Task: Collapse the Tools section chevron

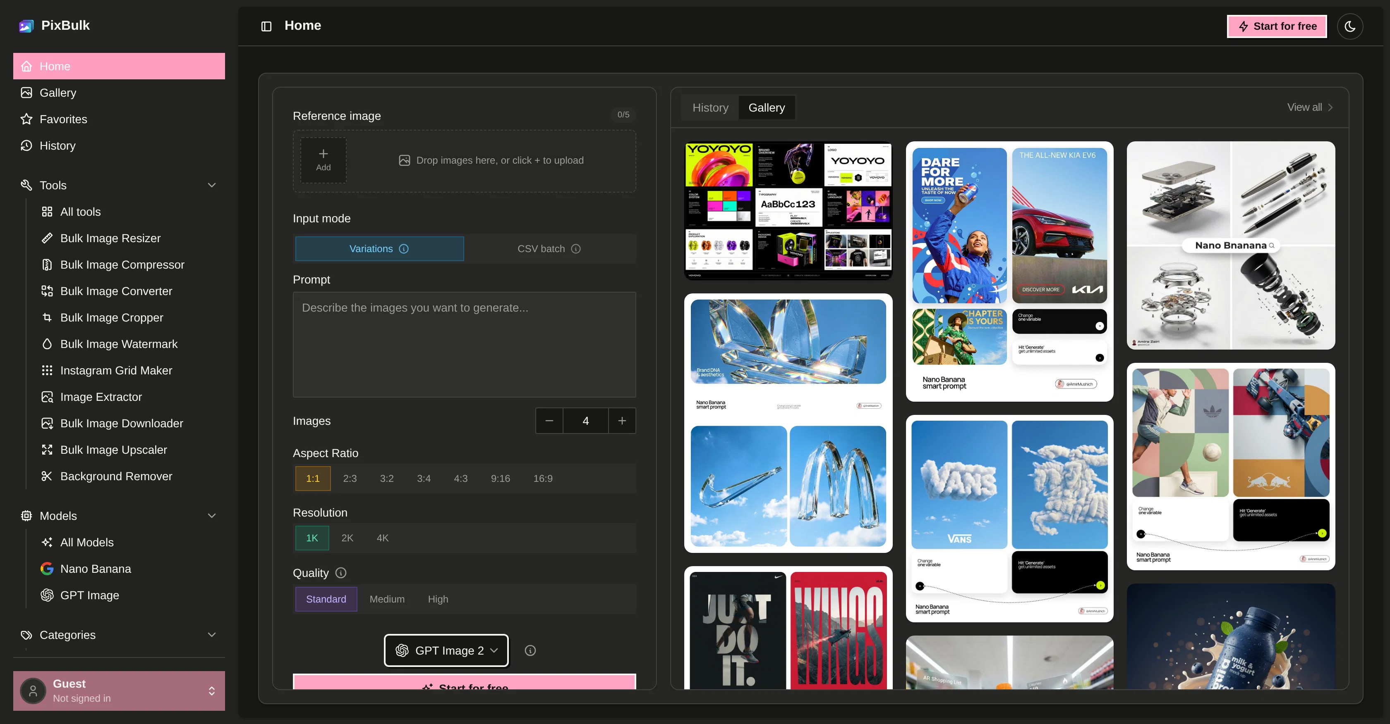Action: coord(212,186)
